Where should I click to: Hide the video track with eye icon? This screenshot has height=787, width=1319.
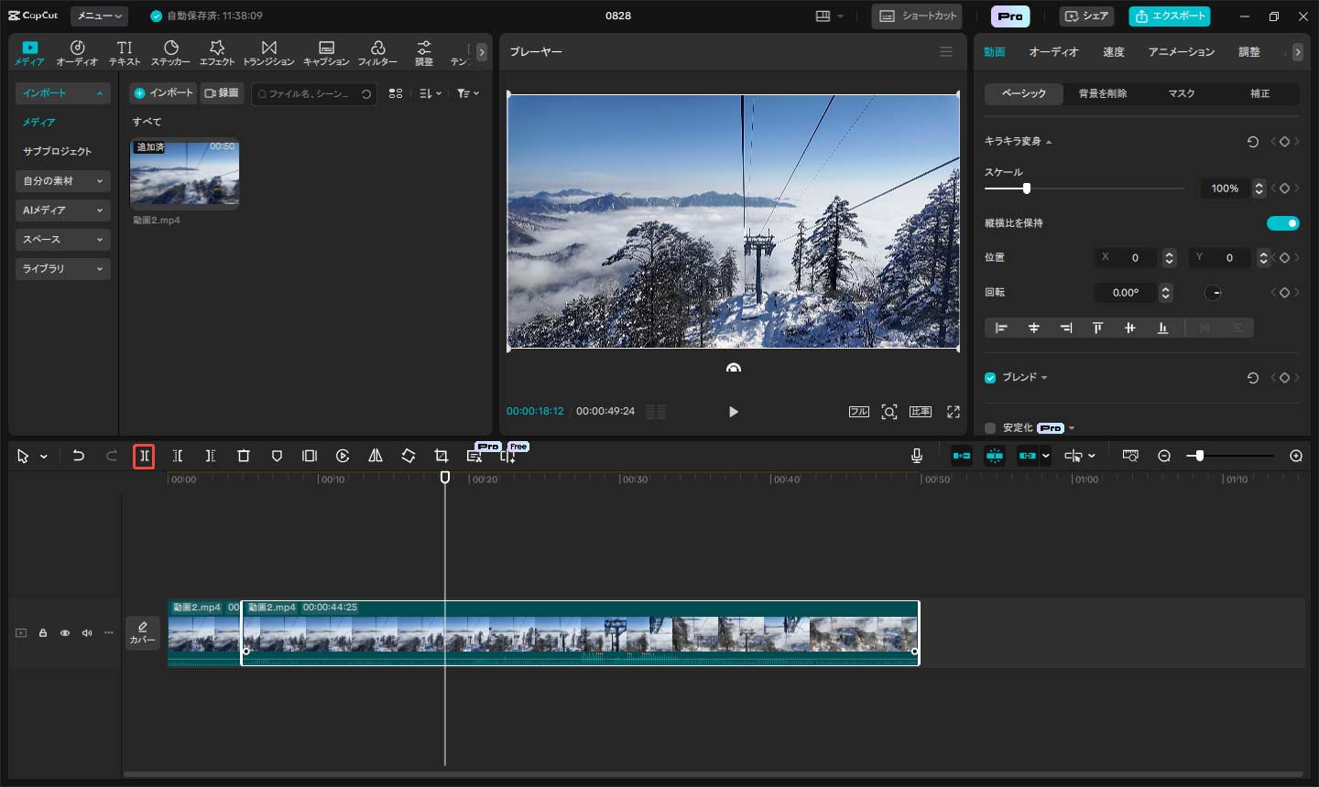(x=65, y=633)
